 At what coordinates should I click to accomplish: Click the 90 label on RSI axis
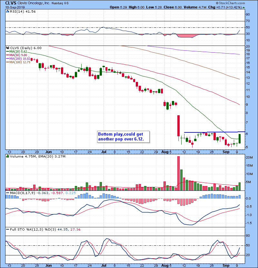(x=248, y=14)
